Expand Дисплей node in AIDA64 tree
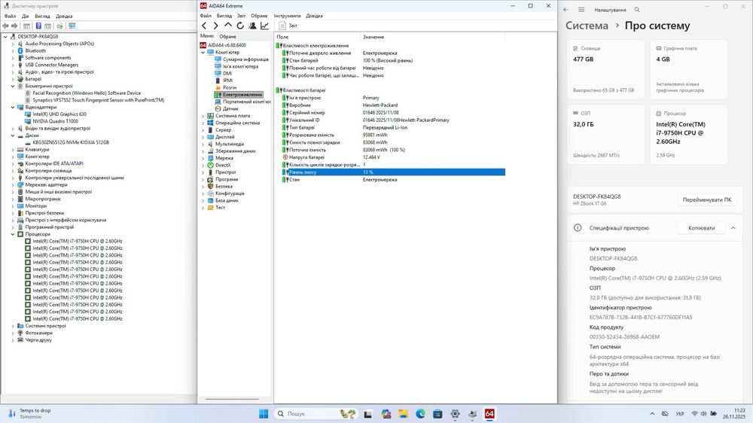This screenshot has height=423, width=753. pyautogui.click(x=203, y=137)
